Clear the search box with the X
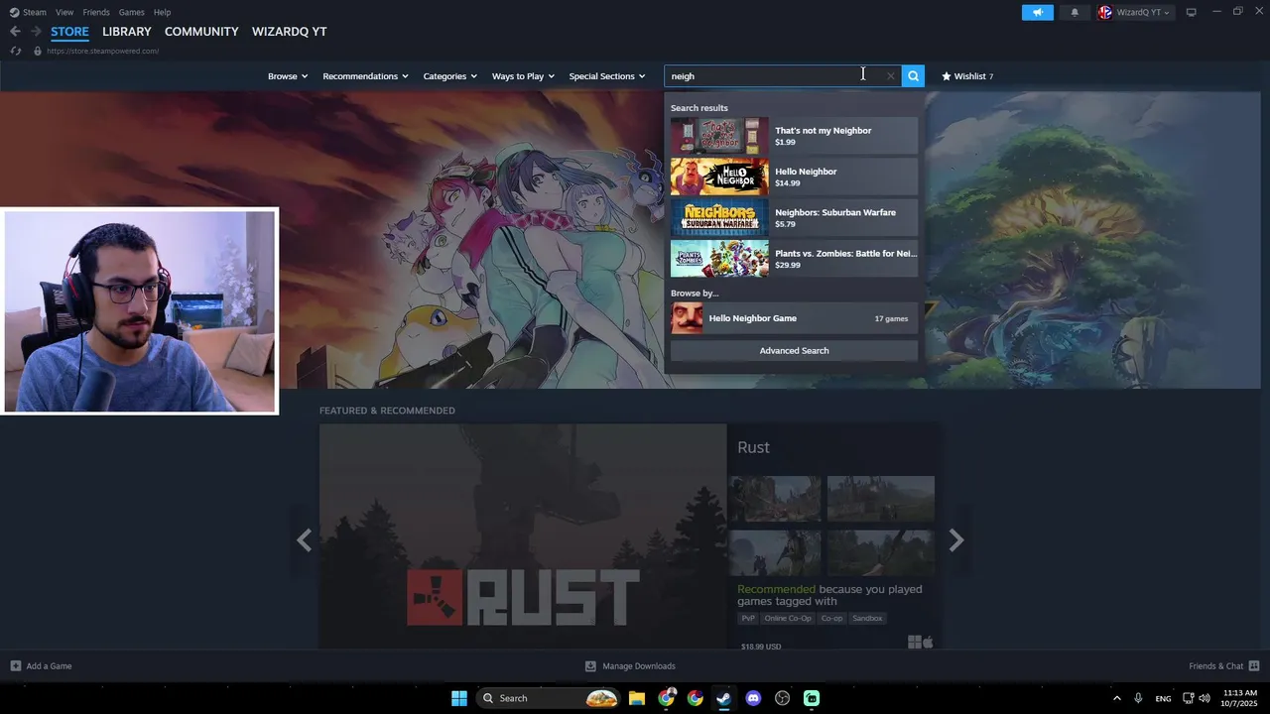The image size is (1270, 714). click(890, 75)
